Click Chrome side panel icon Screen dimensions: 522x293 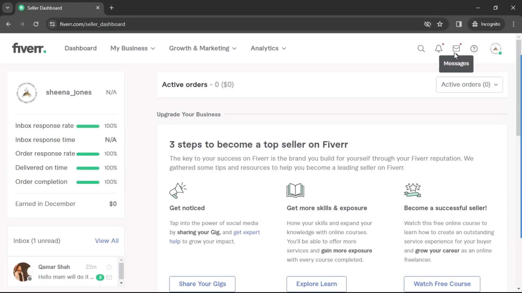(x=459, y=24)
